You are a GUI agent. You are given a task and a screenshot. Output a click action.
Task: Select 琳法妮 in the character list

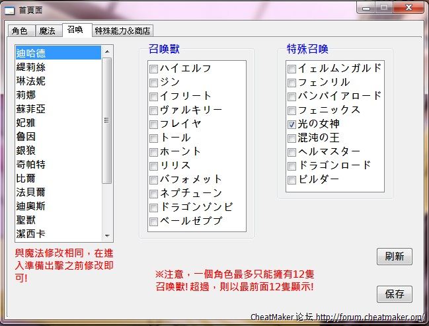click(31, 81)
